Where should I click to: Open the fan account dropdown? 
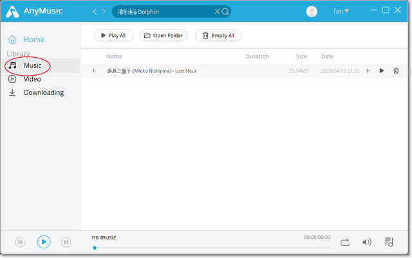[x=341, y=11]
